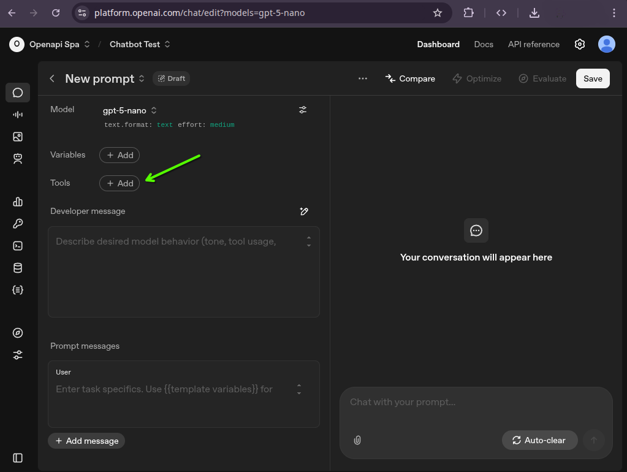Switch to the Docs tab
Image resolution: width=627 pixels, height=472 pixels.
484,44
